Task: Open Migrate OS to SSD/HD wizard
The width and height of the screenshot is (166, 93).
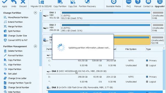Action: click(x=41, y=4)
